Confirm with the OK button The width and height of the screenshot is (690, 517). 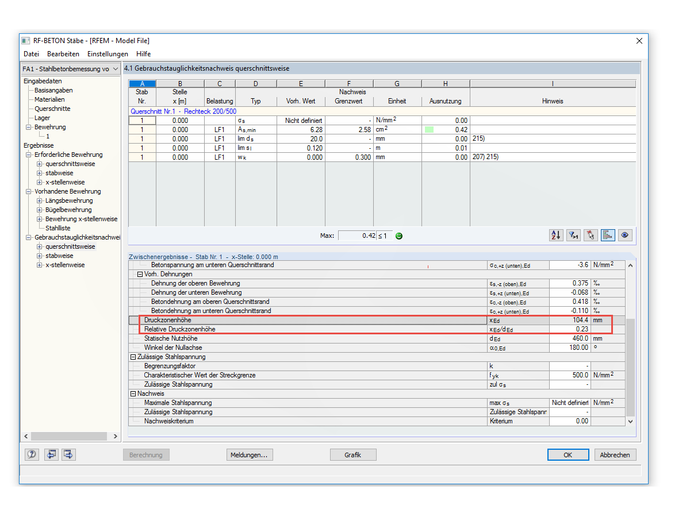point(568,455)
